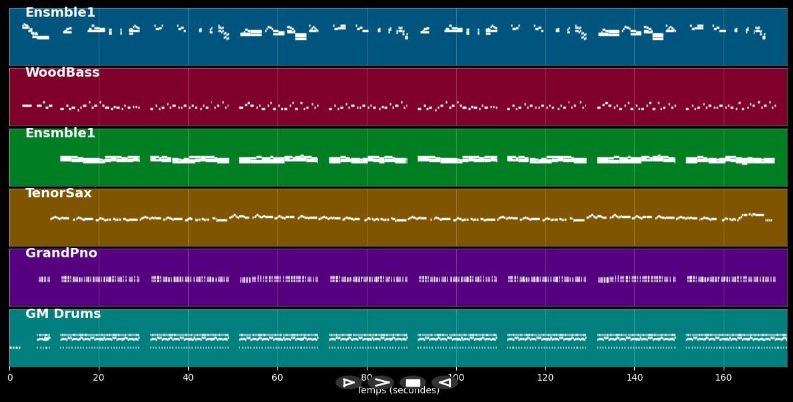Select the Ensmble1 label on the blue track
Image resolution: width=793 pixels, height=402 pixels.
60,13
